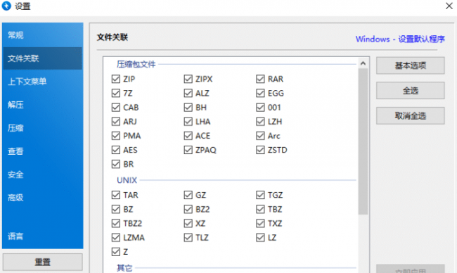Click the file list scrollbar thumb
457x273 pixels.
(363, 141)
